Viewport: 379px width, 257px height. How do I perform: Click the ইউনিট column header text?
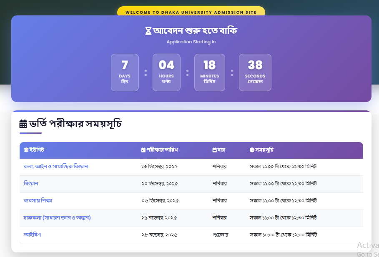click(x=37, y=150)
